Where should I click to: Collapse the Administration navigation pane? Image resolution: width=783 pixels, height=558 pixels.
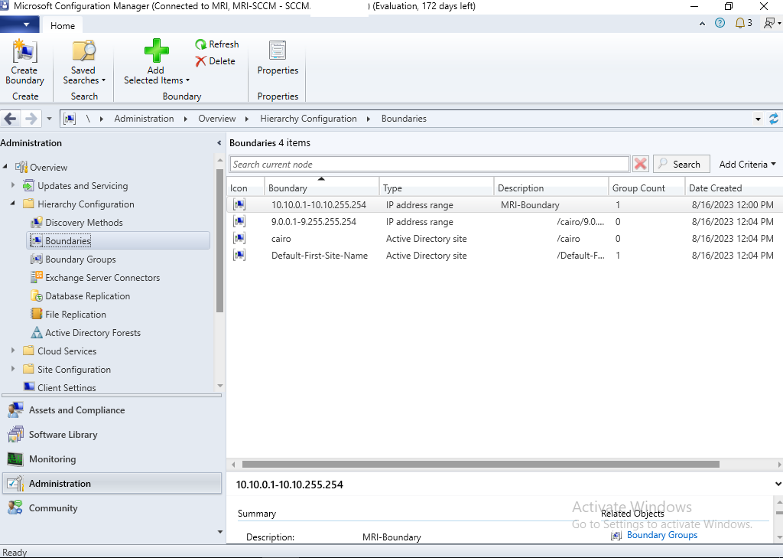[219, 143]
